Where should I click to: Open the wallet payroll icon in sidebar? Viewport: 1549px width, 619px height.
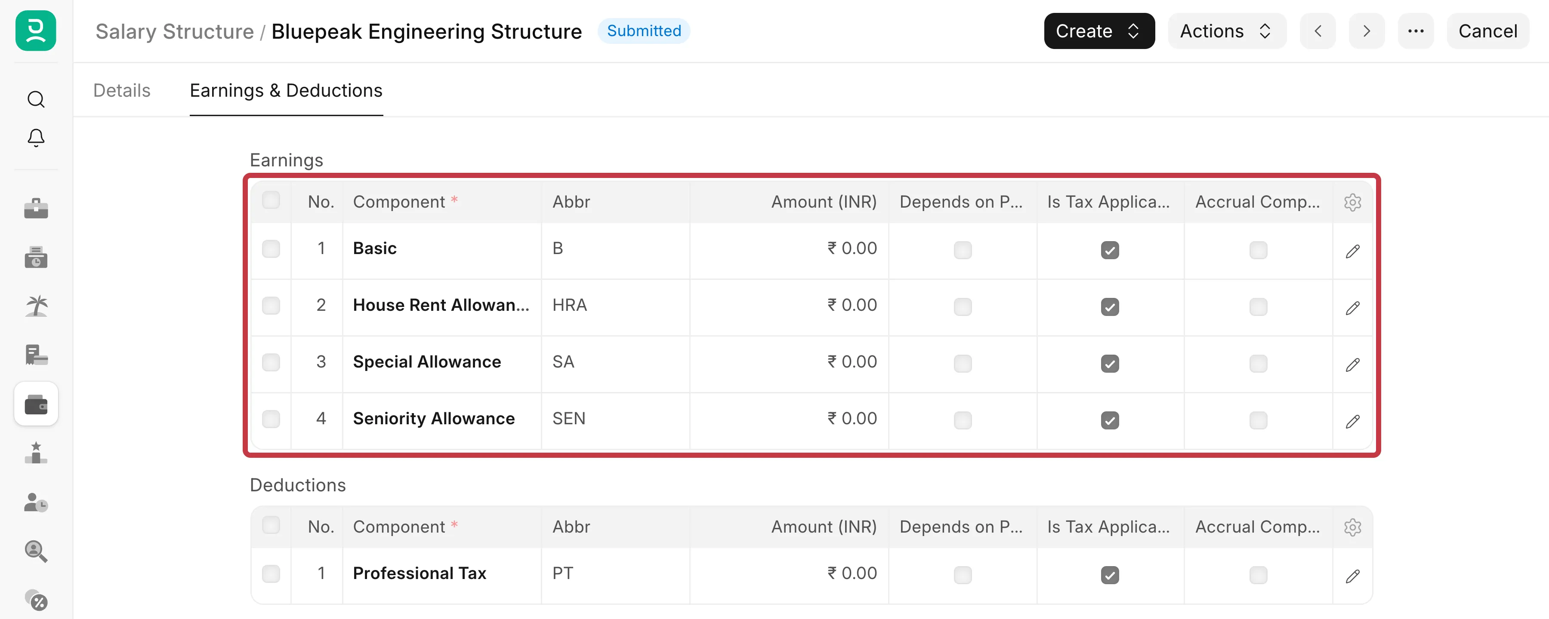(36, 404)
